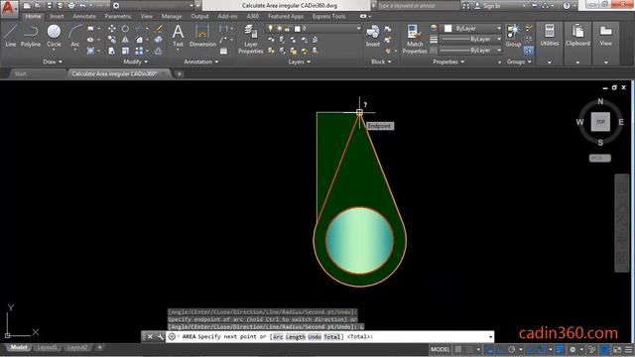Add a new drawing tab with plus

[x=179, y=73]
